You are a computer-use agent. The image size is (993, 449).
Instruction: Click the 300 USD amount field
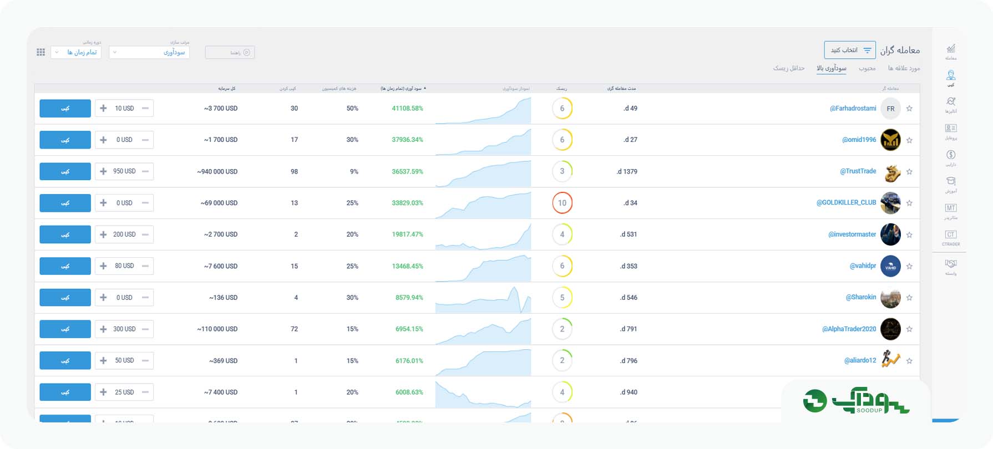coord(124,329)
